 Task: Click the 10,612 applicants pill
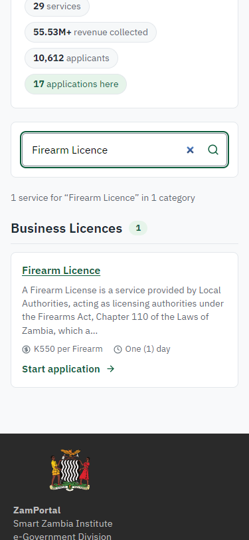[71, 59]
